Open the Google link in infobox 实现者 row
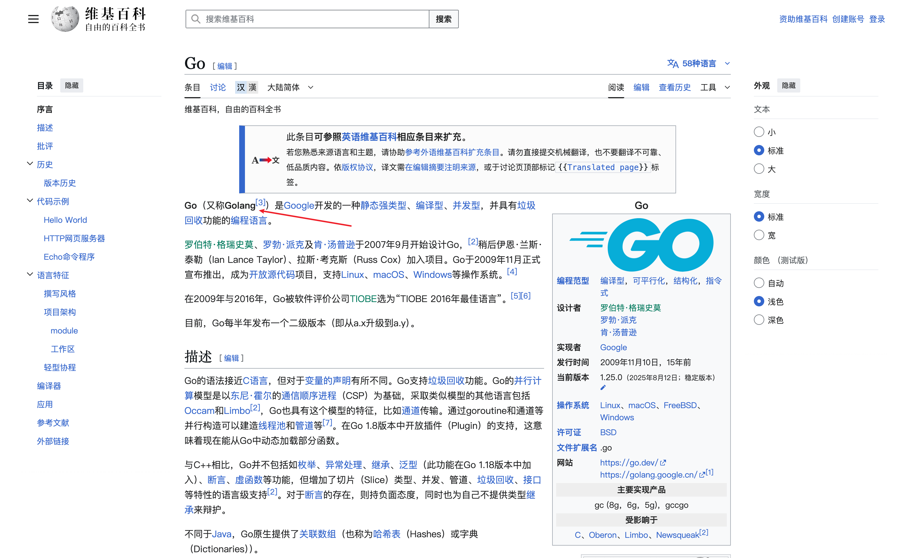The height and width of the screenshot is (558, 902). pyautogui.click(x=613, y=348)
